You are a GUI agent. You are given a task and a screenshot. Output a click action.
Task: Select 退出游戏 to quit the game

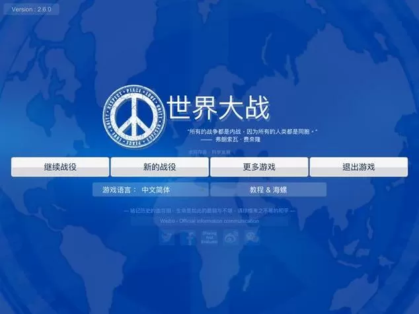359,167
